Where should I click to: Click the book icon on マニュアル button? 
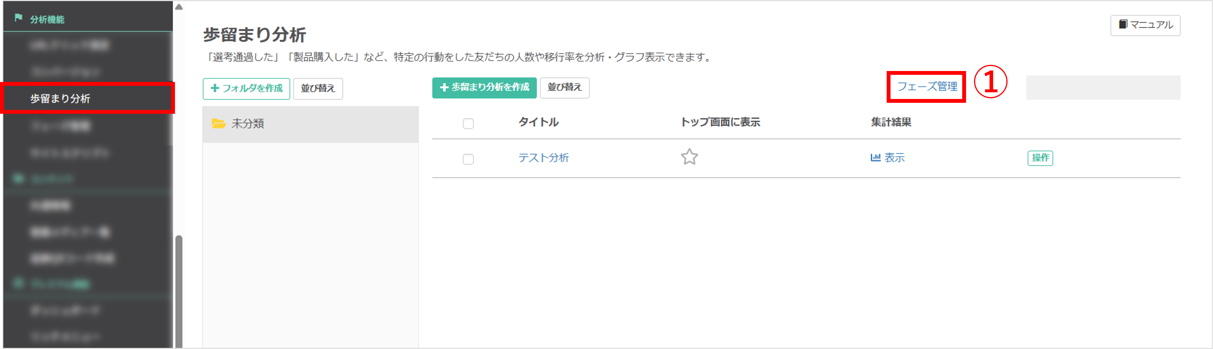(x=1123, y=24)
